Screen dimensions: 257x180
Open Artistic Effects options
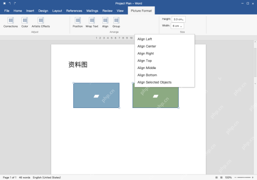pyautogui.click(x=41, y=22)
